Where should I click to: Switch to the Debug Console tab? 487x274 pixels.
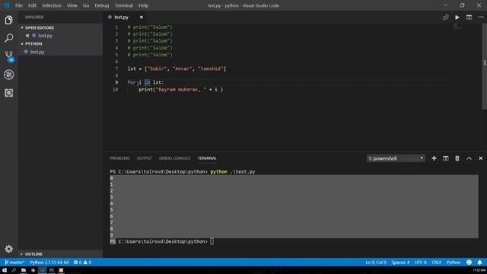175,158
